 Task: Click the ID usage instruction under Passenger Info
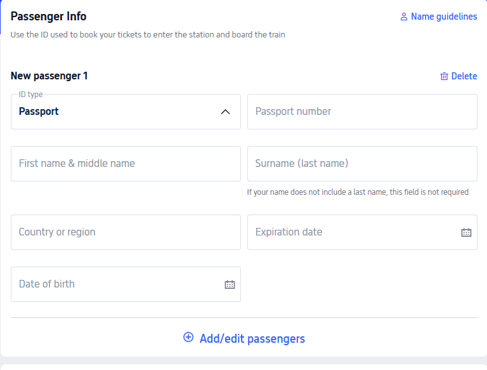148,35
